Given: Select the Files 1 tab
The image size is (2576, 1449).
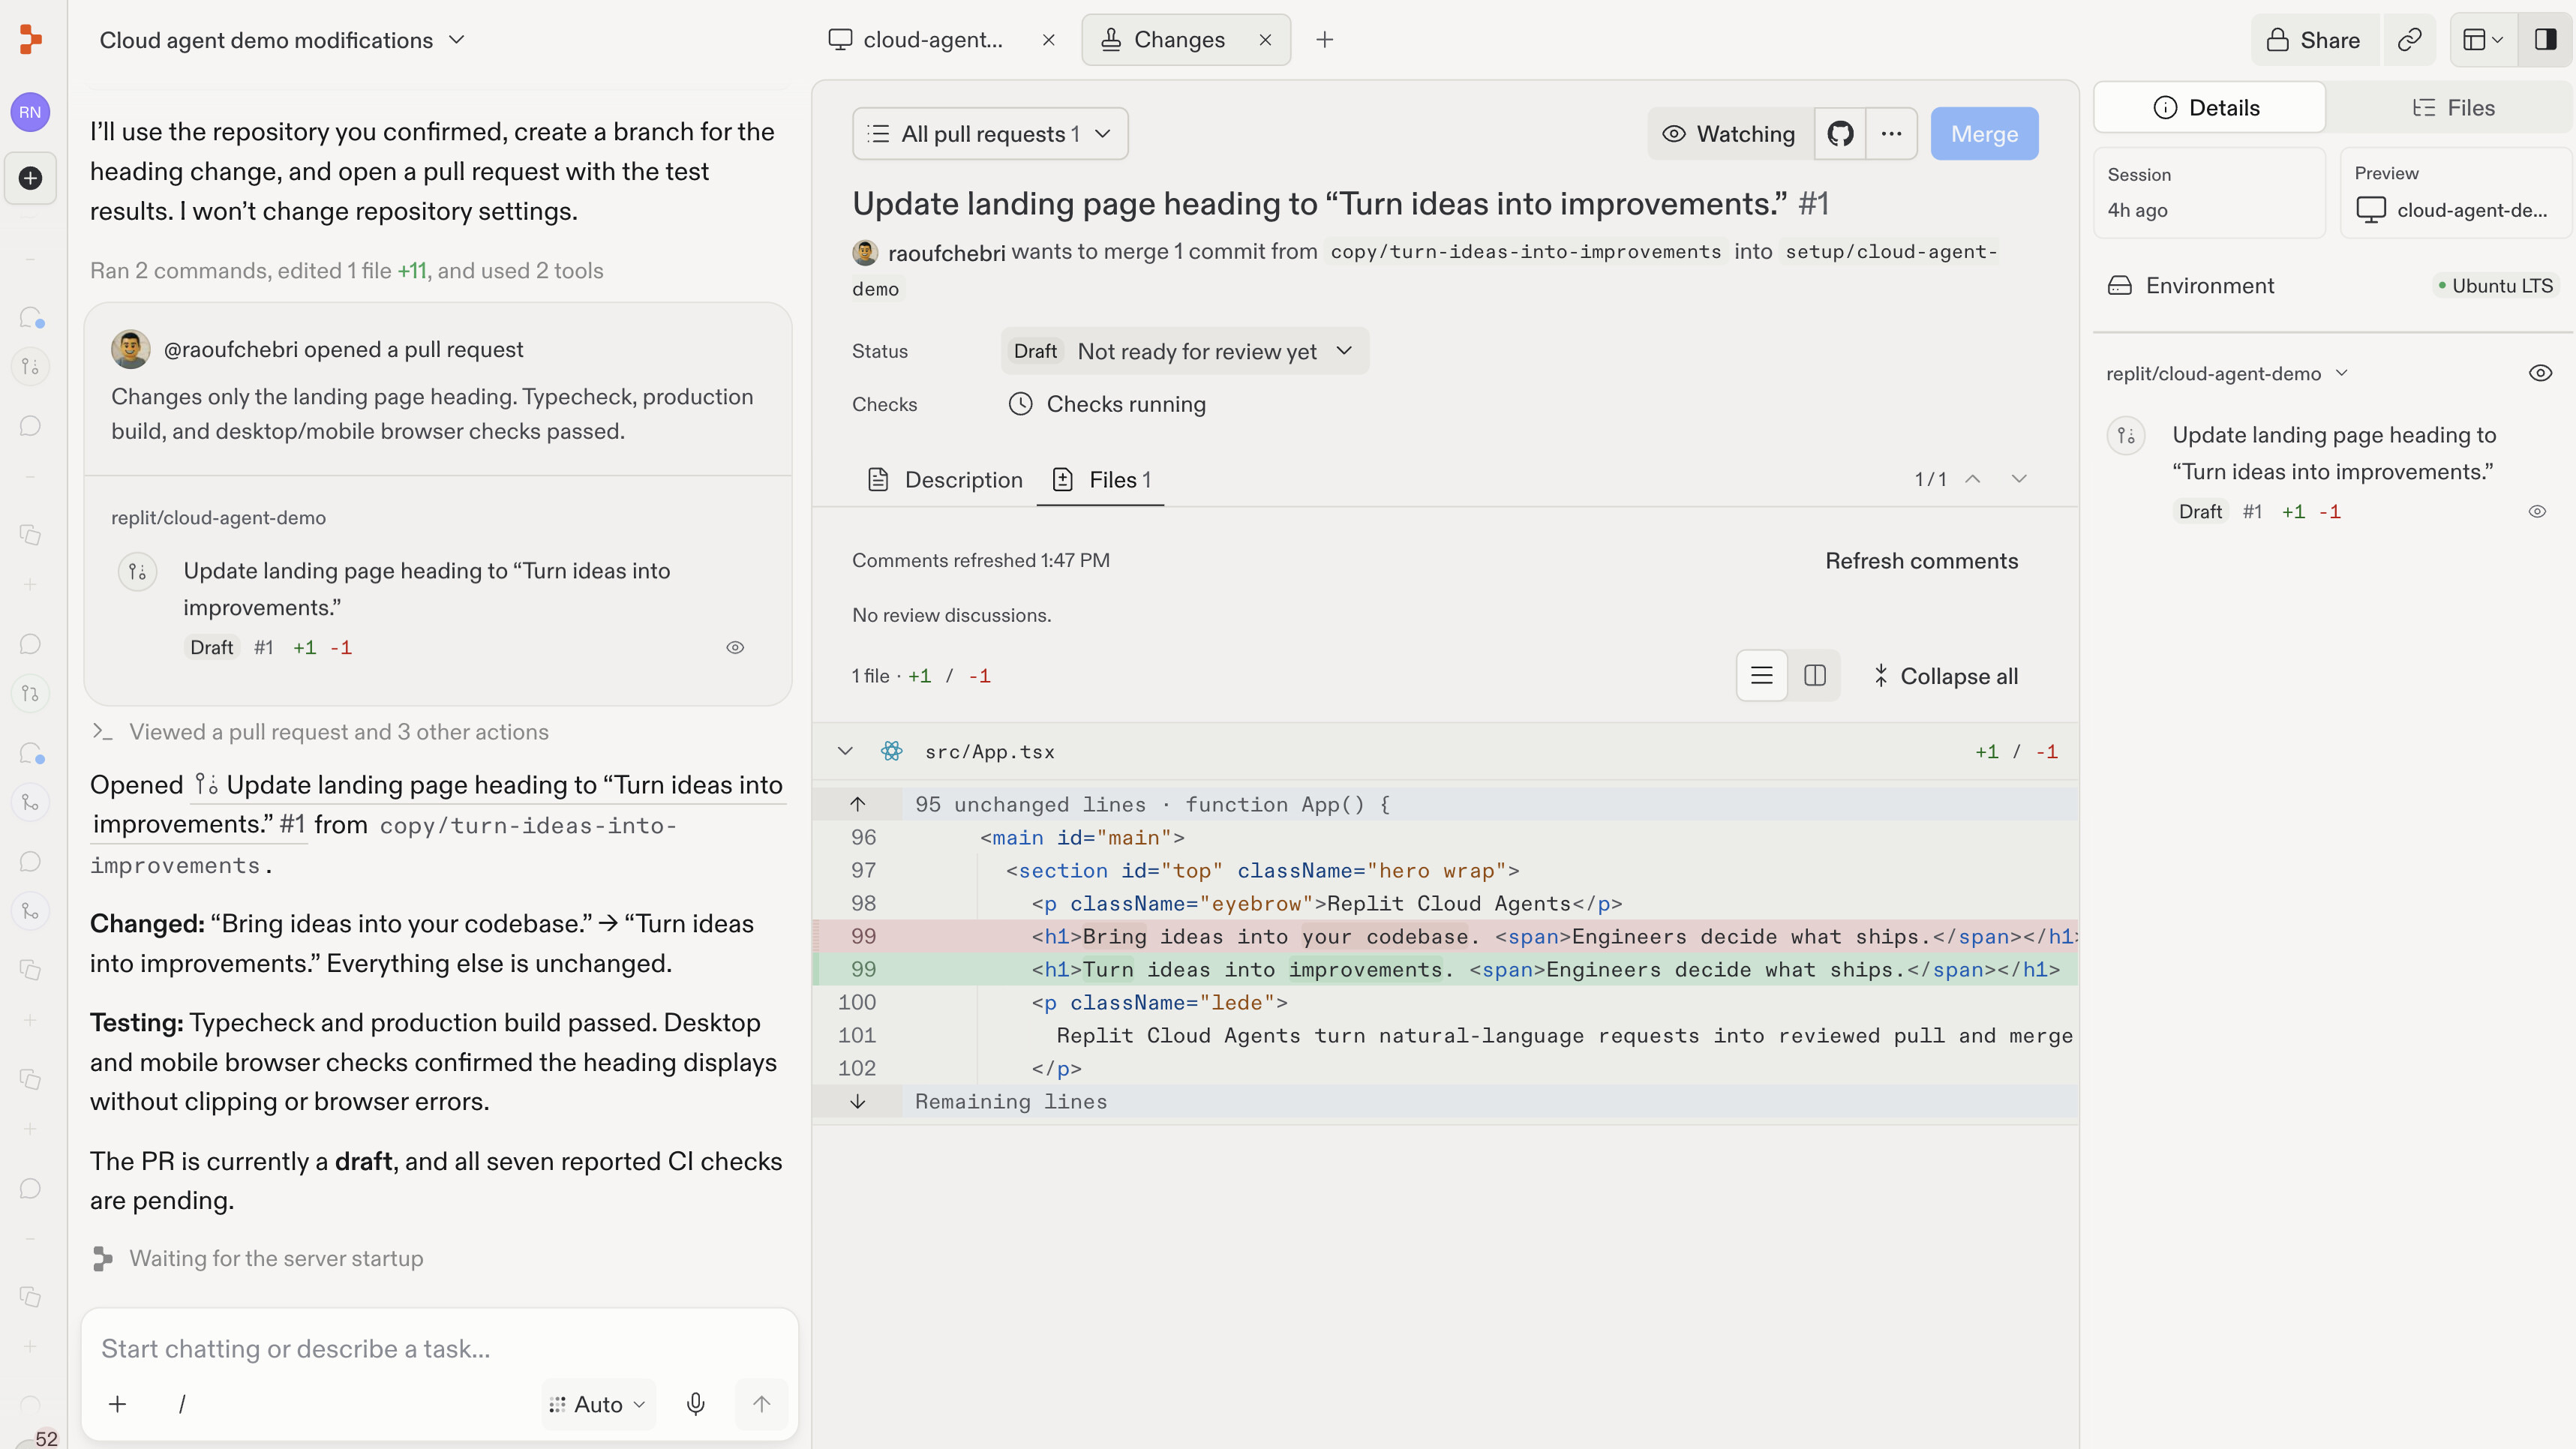Looking at the screenshot, I should pyautogui.click(x=1101, y=480).
